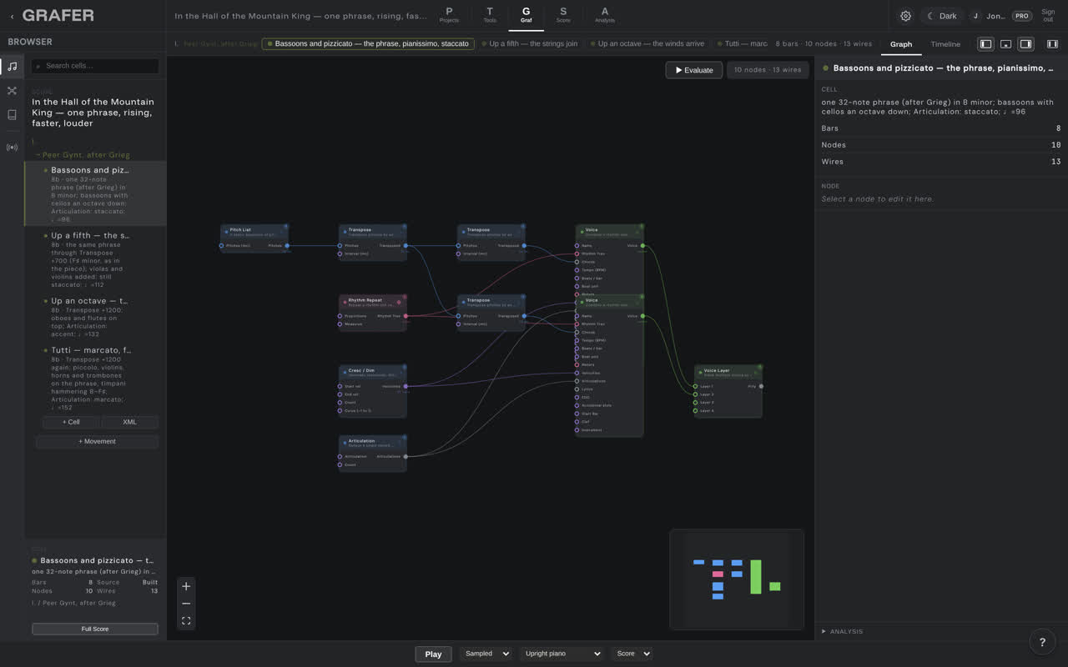1068x667 pixels.
Task: Open the music note cells browser
Action: tap(12, 66)
